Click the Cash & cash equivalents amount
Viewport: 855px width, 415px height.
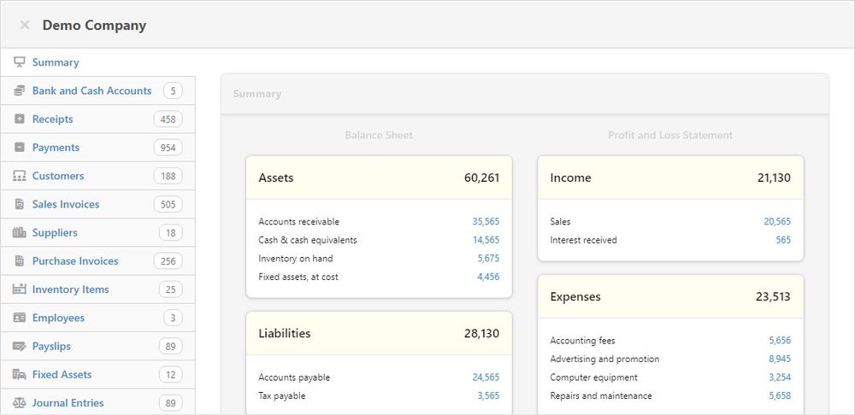486,240
